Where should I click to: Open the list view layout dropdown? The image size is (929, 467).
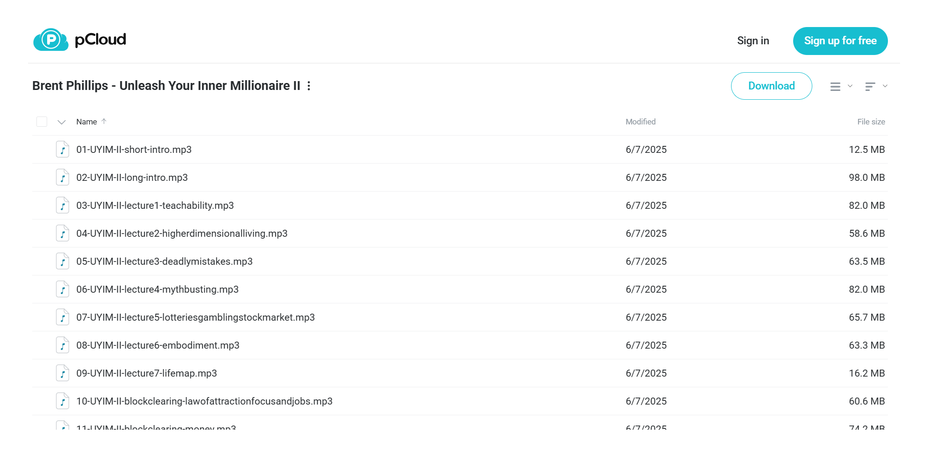click(841, 86)
